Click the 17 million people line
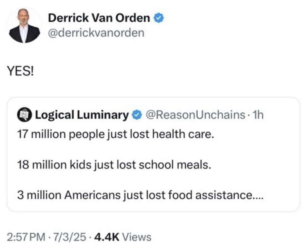The width and height of the screenshot is (307, 250). coord(116,134)
